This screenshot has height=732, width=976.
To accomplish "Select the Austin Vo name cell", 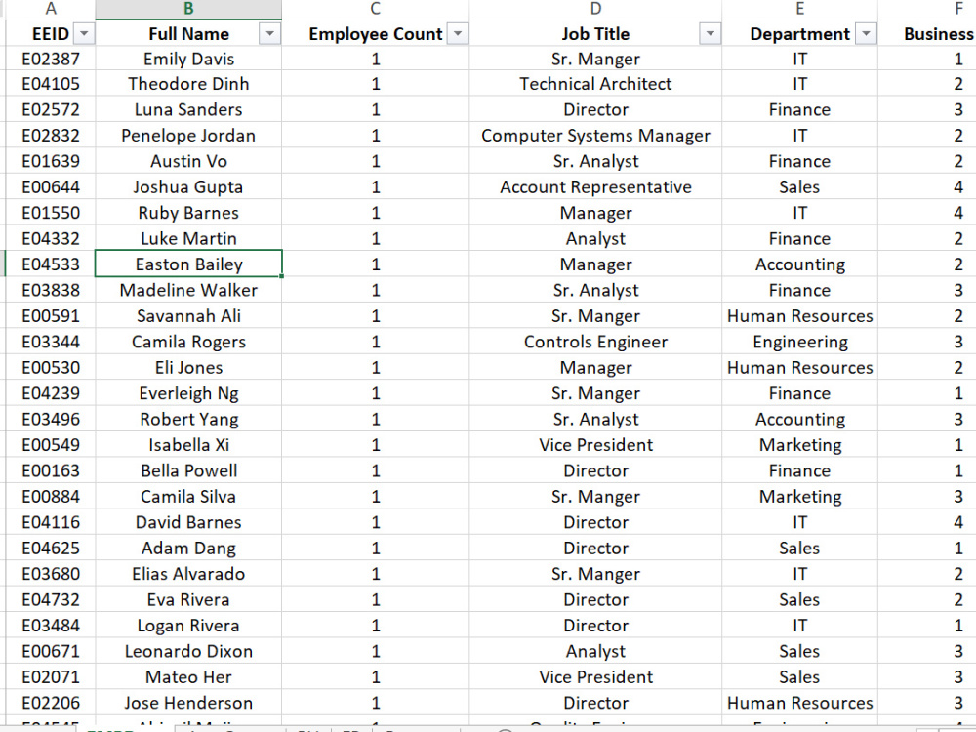I will 188,161.
